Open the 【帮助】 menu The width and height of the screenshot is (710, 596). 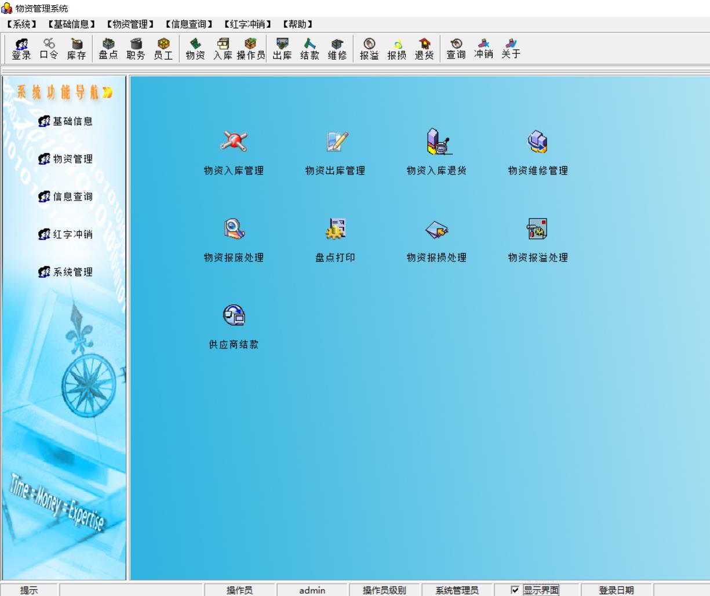point(298,24)
